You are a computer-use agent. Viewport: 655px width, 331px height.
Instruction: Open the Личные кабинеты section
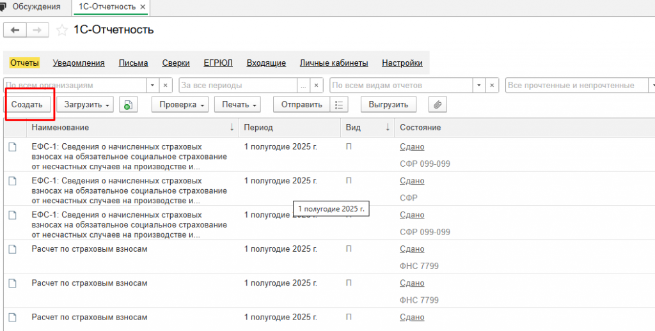[x=334, y=63]
